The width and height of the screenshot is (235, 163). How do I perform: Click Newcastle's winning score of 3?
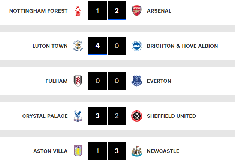pos(117,151)
